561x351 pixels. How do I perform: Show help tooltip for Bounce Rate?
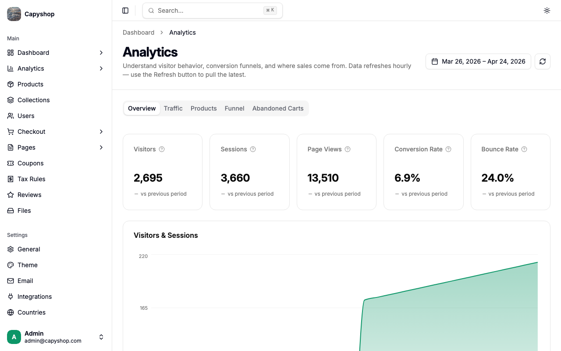pos(524,149)
